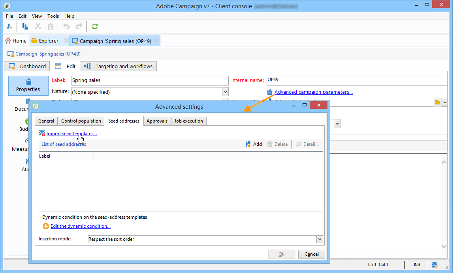Switch to the Home tab
The image size is (459, 279).
point(16,41)
